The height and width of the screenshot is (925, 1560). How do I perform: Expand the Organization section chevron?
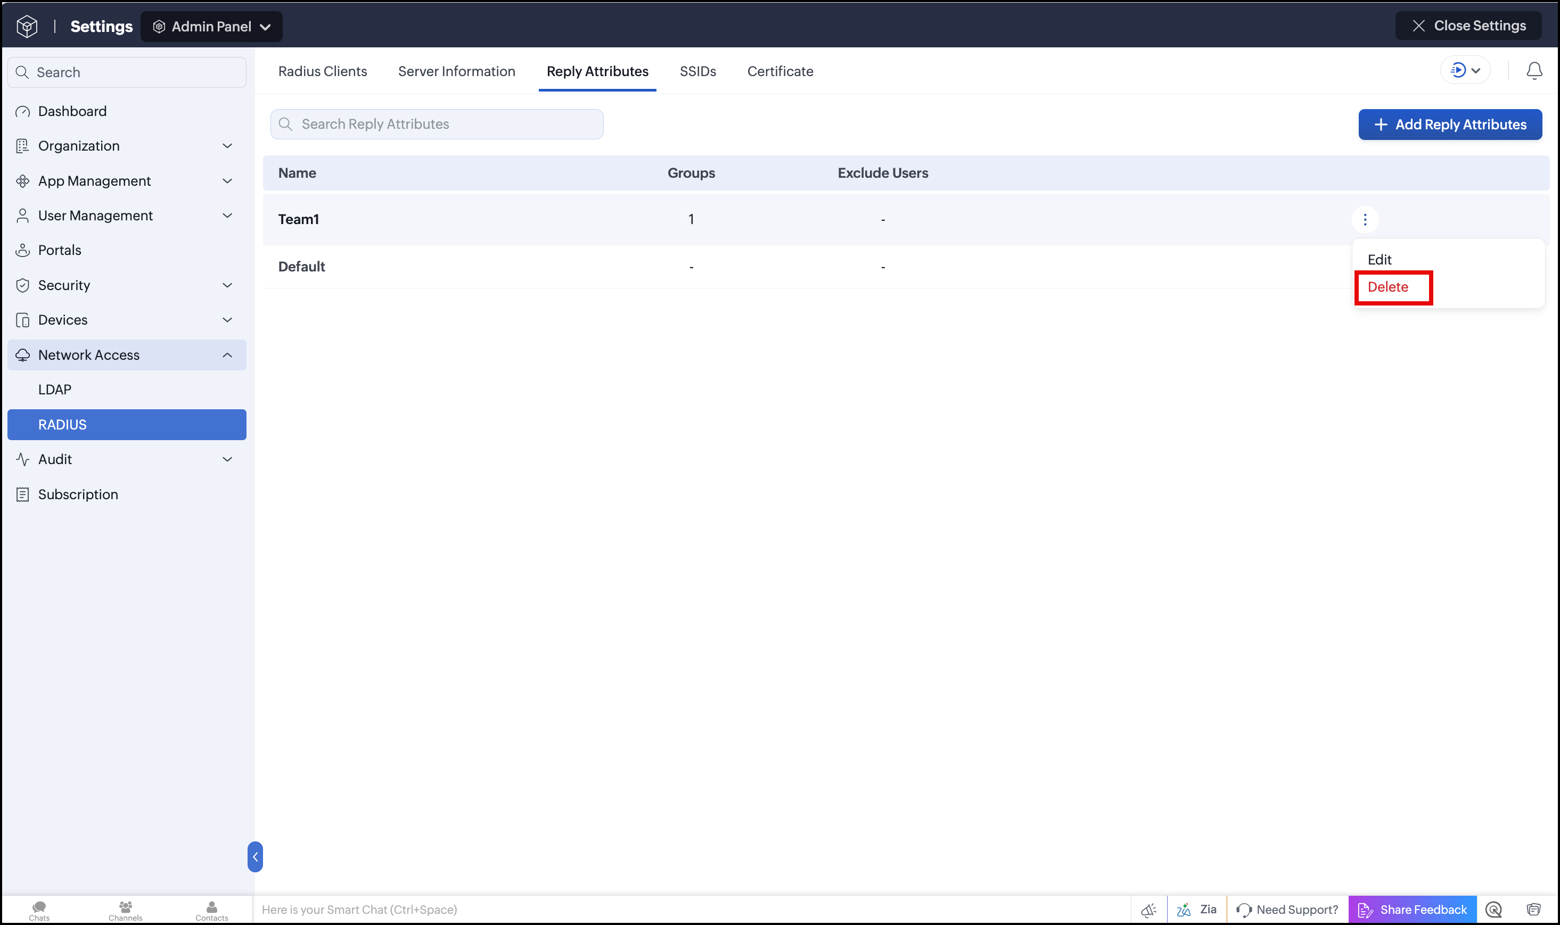tap(227, 146)
